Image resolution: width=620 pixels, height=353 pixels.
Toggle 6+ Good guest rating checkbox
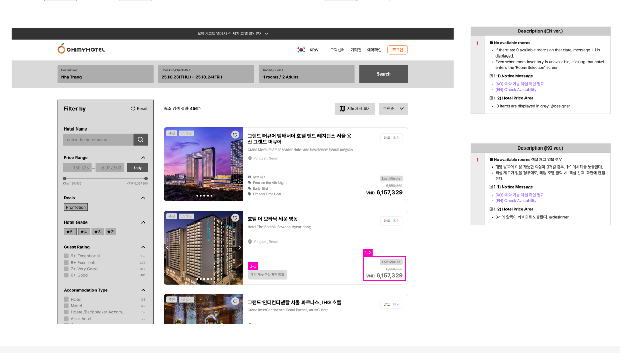(x=66, y=275)
